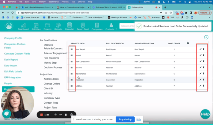This screenshot has width=213, height=125.
Task: Switch to How to Customize the Project tab
Action: click(73, 7)
